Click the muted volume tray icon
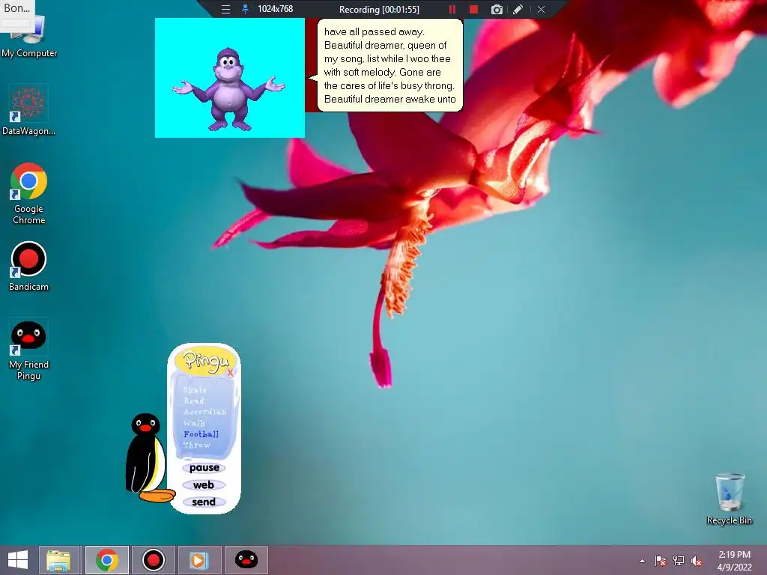This screenshot has height=575, width=767. [697, 561]
